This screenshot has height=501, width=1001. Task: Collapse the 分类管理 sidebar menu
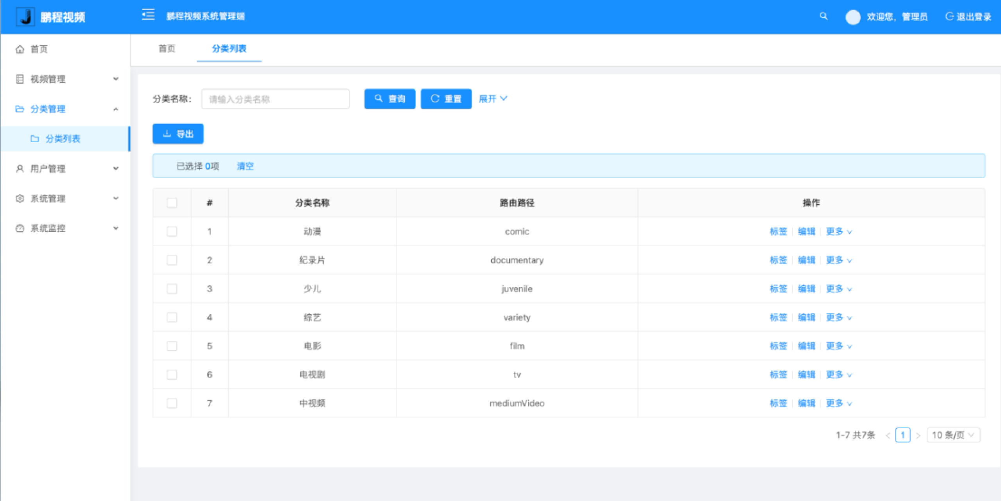pyautogui.click(x=65, y=109)
